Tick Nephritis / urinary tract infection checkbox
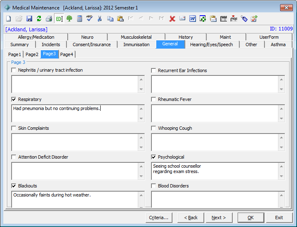Image resolution: width=297 pixels, height=227 pixels. pos(14,70)
